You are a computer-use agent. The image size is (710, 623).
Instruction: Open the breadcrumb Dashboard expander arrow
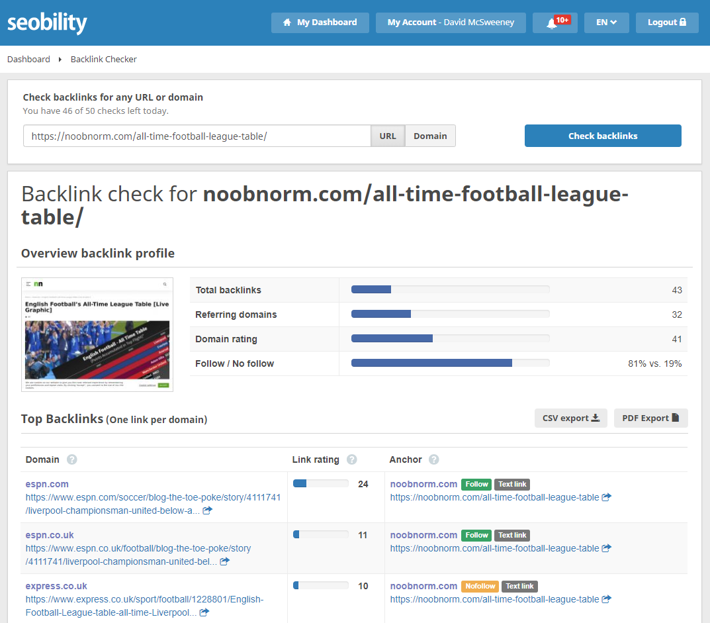[x=58, y=59]
